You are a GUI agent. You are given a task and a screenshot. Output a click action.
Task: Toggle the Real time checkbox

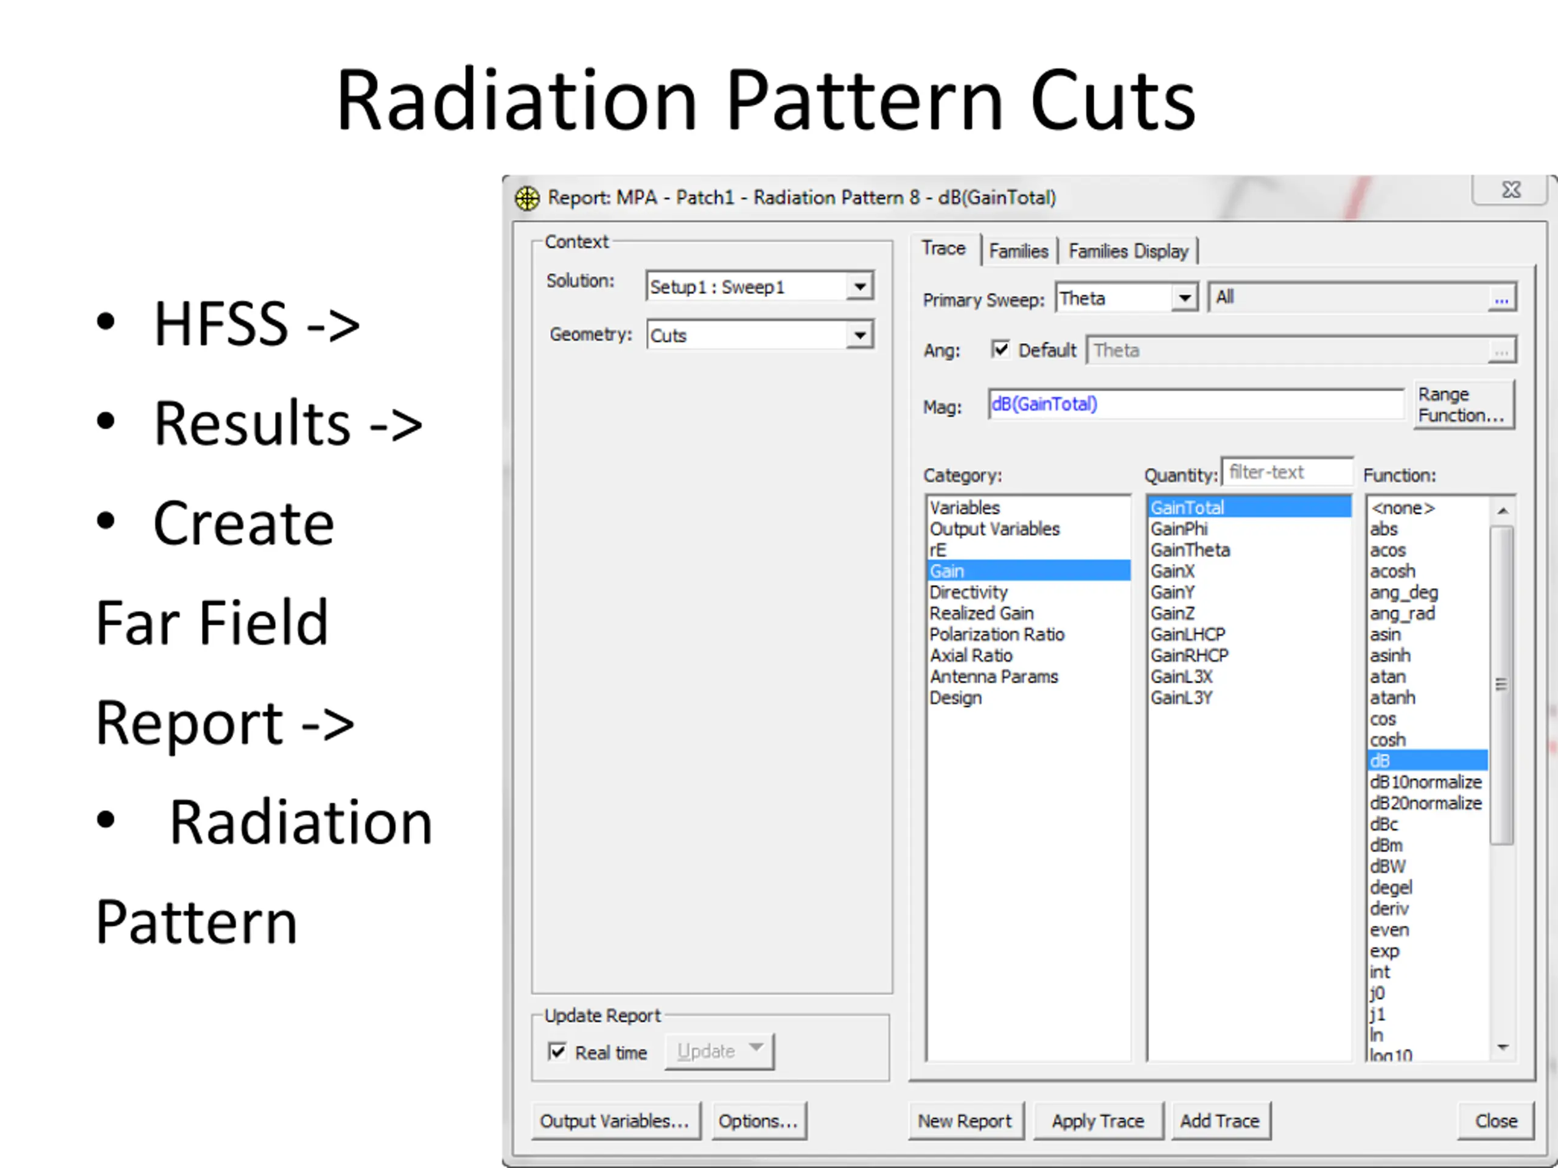coord(556,1052)
